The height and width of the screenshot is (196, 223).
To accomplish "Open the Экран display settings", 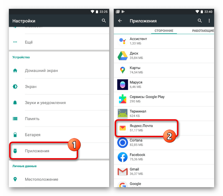I will pos(31,86).
